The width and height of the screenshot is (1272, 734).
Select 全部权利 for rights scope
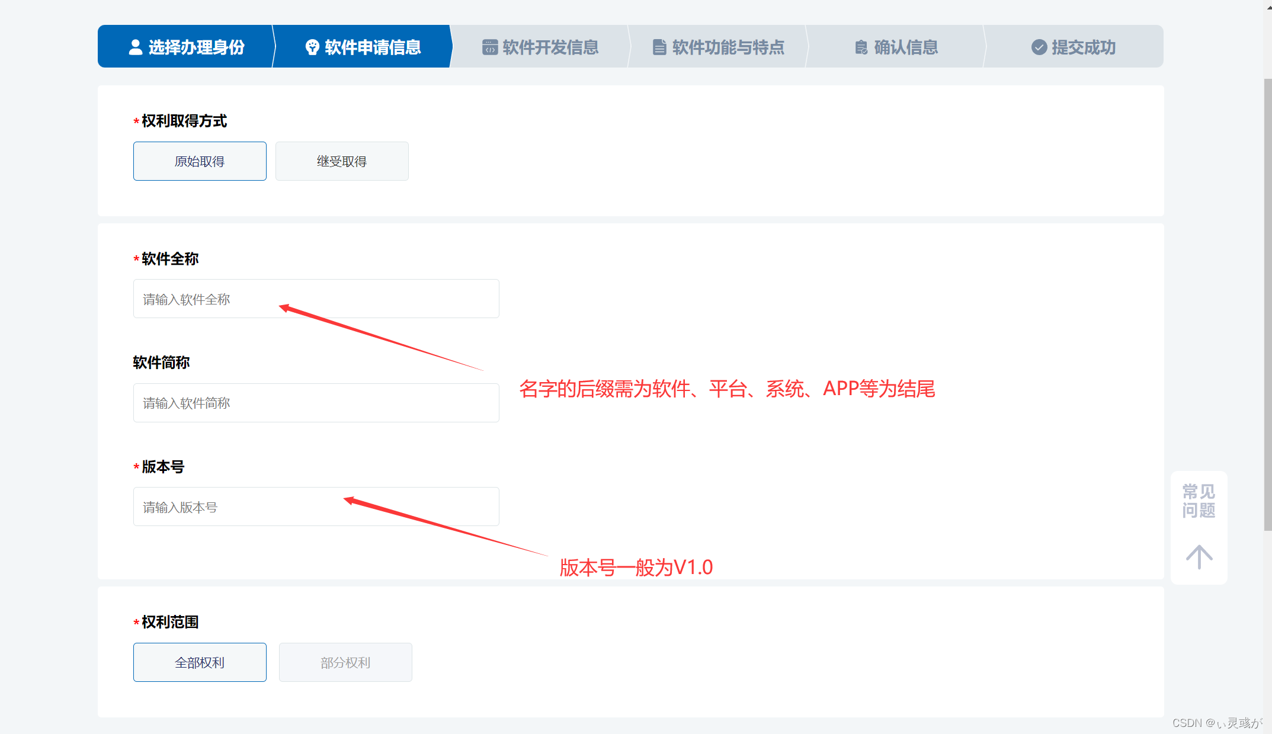pyautogui.click(x=200, y=662)
